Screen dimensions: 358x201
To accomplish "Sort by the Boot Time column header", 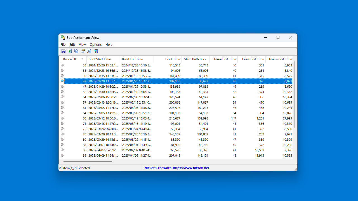I will 172,59.
